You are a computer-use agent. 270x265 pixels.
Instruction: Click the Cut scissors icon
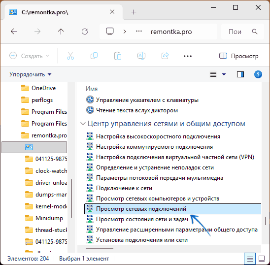[70, 56]
